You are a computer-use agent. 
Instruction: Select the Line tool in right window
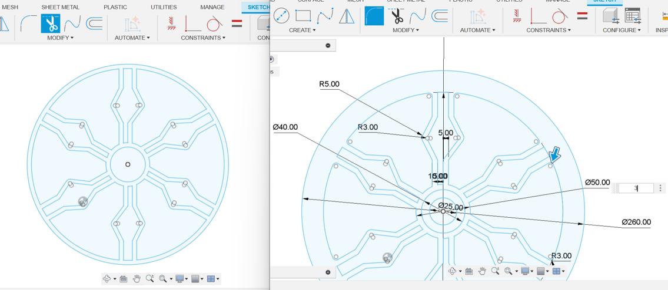pos(281,16)
